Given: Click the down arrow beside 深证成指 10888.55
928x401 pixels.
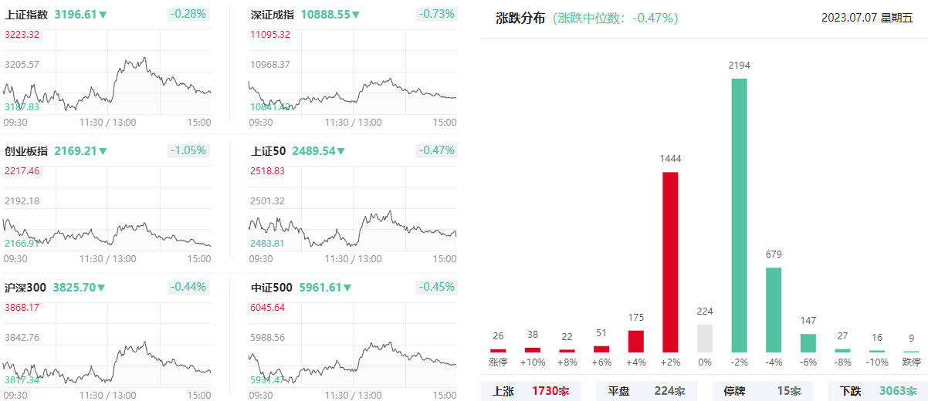Looking at the screenshot, I should coord(356,15).
